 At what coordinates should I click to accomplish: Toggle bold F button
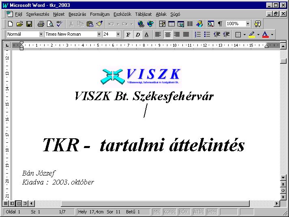click(x=128, y=34)
